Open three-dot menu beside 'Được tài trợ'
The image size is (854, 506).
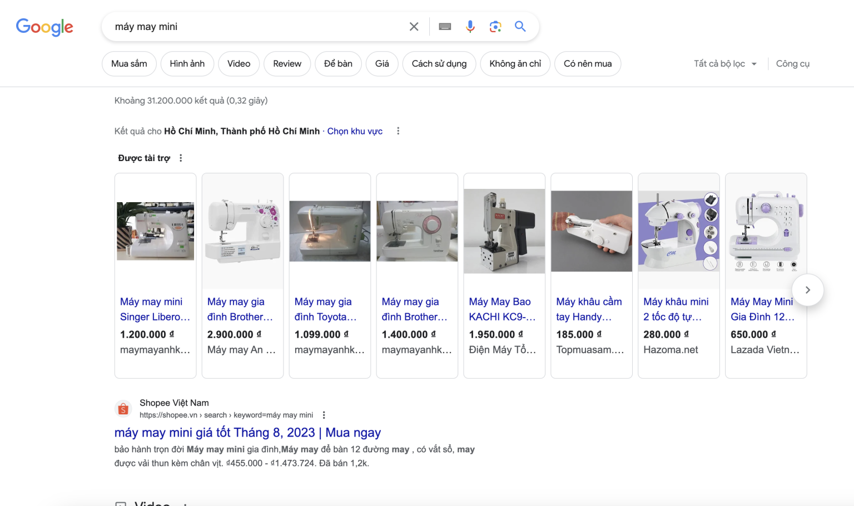pyautogui.click(x=181, y=158)
